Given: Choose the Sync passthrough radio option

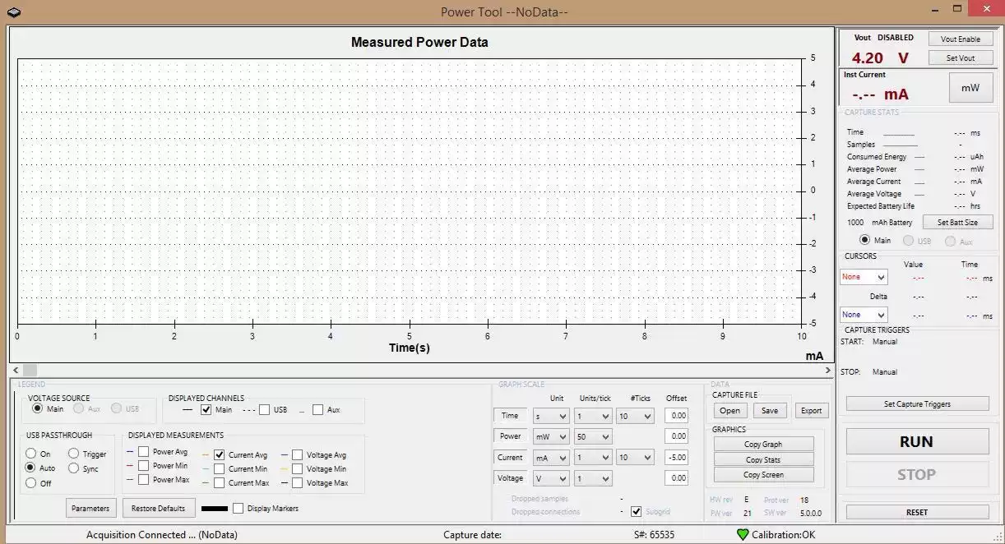Looking at the screenshot, I should [x=74, y=468].
